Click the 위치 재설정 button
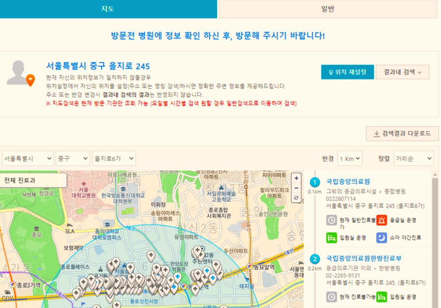441x308 pixels. pos(348,72)
